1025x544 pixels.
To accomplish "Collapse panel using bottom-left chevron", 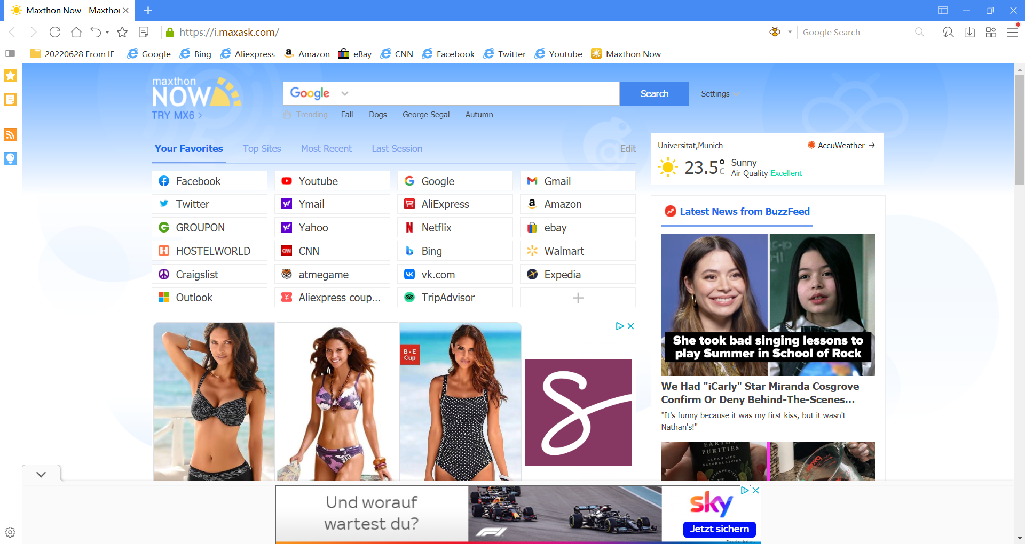I will tap(41, 474).
